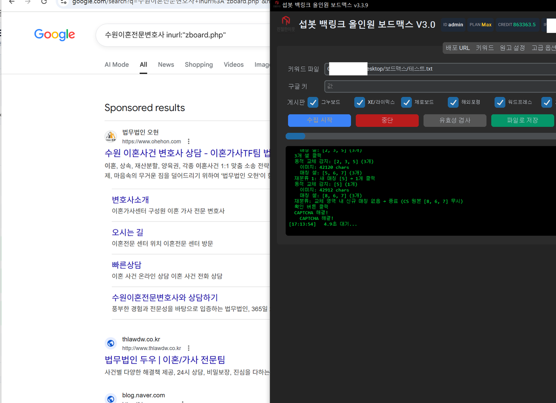556x403 pixels.
Task: Uncheck the XE/라이믹스 checkbox
Action: tap(360, 102)
